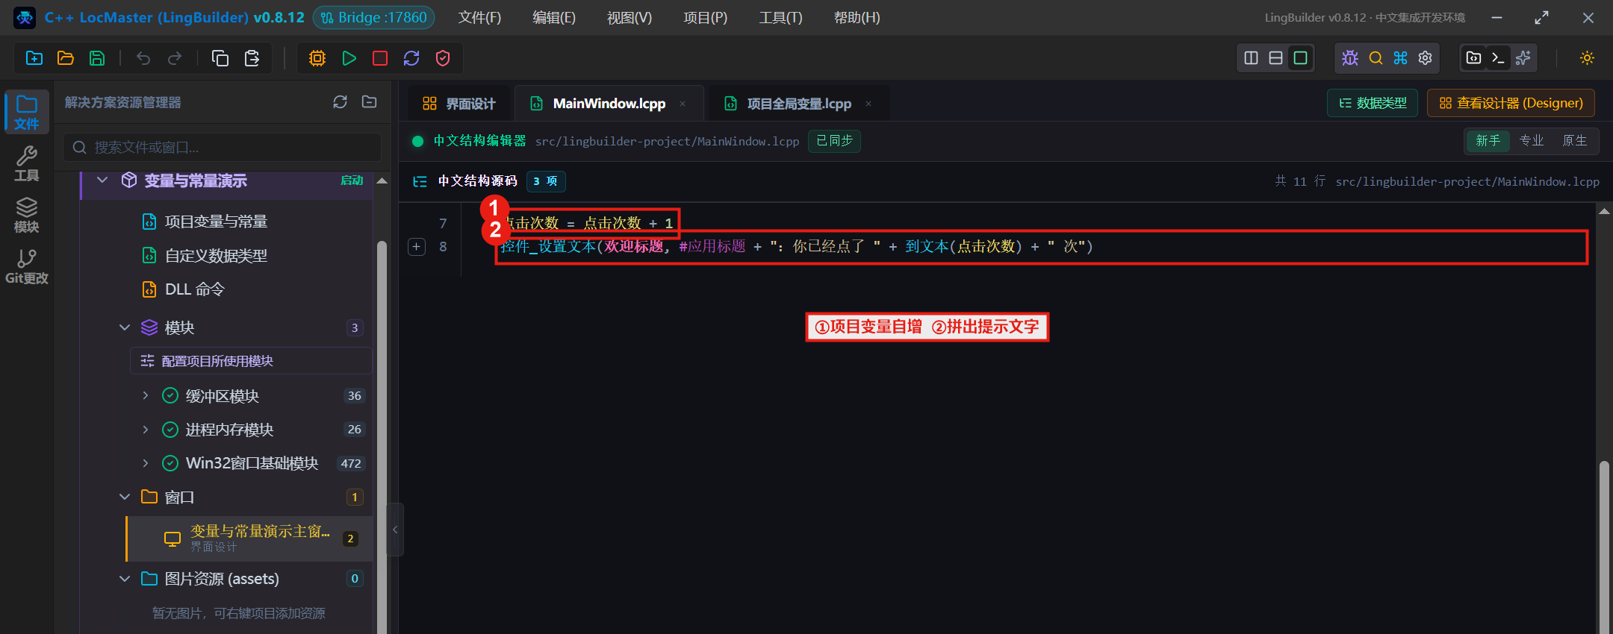Collapse the 窗口 folder

pos(125,497)
